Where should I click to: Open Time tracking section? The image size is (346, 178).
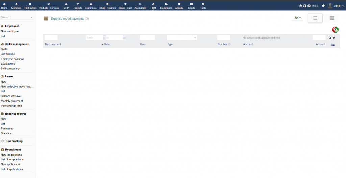(14, 141)
